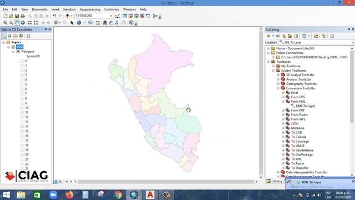Switch to Layout View button

60,182
